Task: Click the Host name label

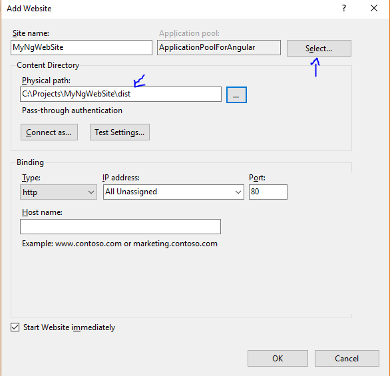Action: [x=42, y=212]
